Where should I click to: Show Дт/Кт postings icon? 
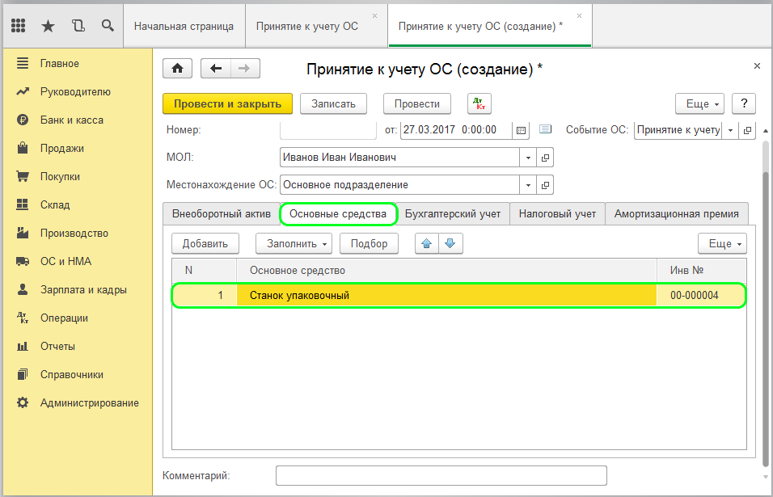(x=479, y=103)
